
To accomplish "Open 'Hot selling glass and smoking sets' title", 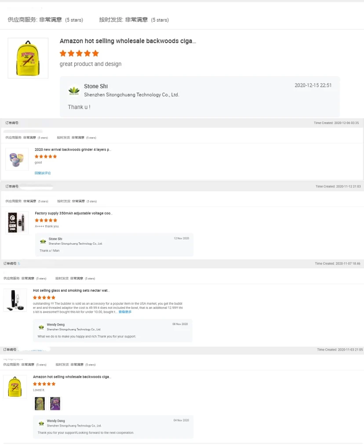I will [71, 290].
